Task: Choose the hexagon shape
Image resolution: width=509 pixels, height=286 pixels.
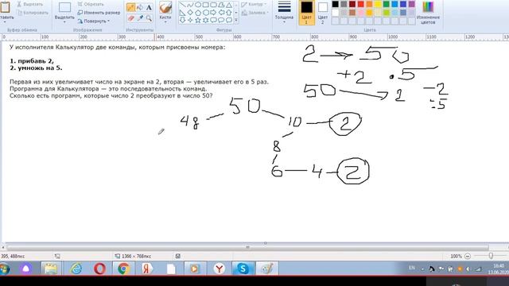Action: 206,13
